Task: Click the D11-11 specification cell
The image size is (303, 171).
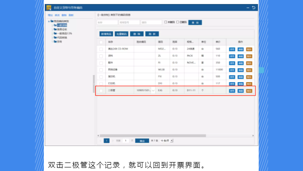Action: pyautogui.click(x=191, y=90)
